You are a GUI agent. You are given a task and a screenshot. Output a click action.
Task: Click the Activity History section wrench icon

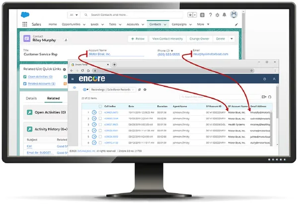(29, 129)
